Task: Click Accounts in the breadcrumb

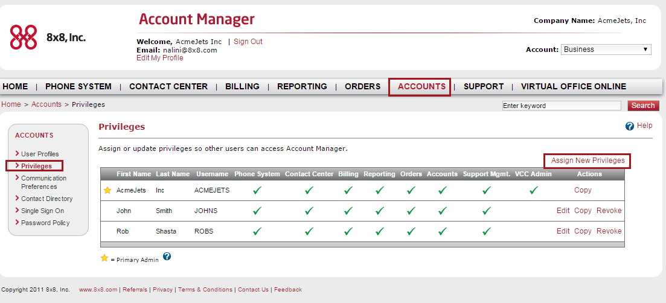Action: point(46,104)
